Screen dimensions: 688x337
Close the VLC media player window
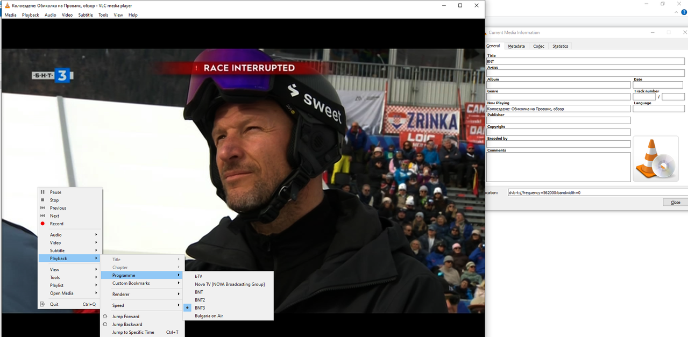pos(477,5)
